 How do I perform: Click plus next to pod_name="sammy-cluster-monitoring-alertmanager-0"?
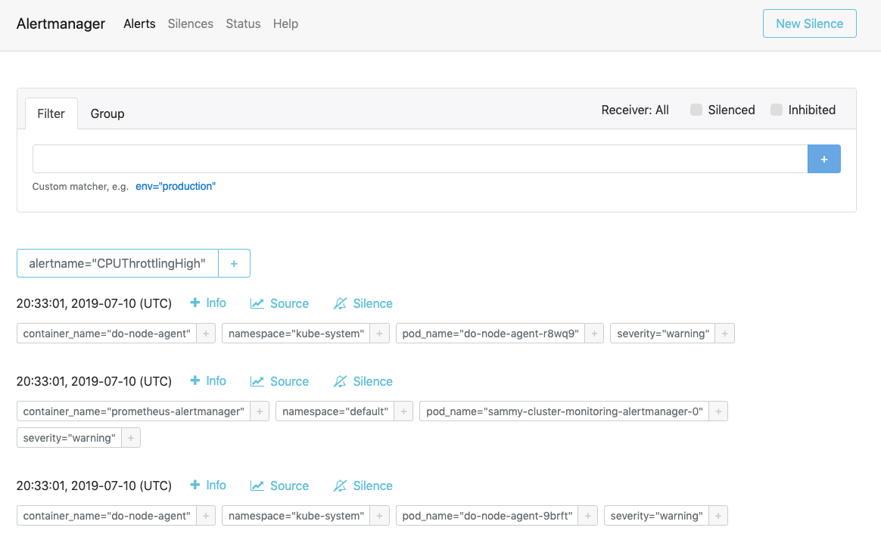718,411
